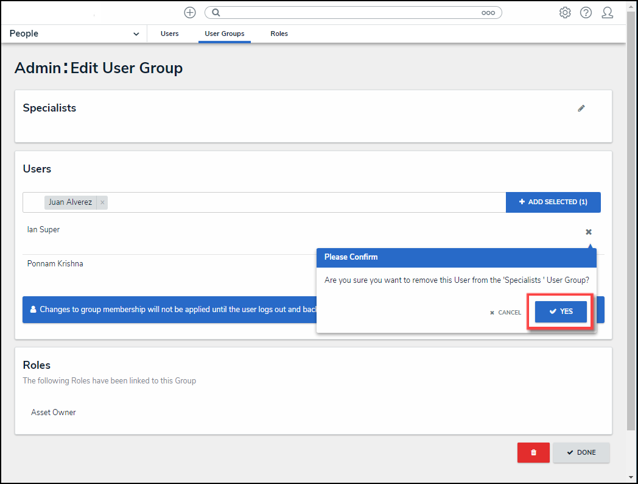
Task: Click the plus-circle create new icon
Action: 190,12
